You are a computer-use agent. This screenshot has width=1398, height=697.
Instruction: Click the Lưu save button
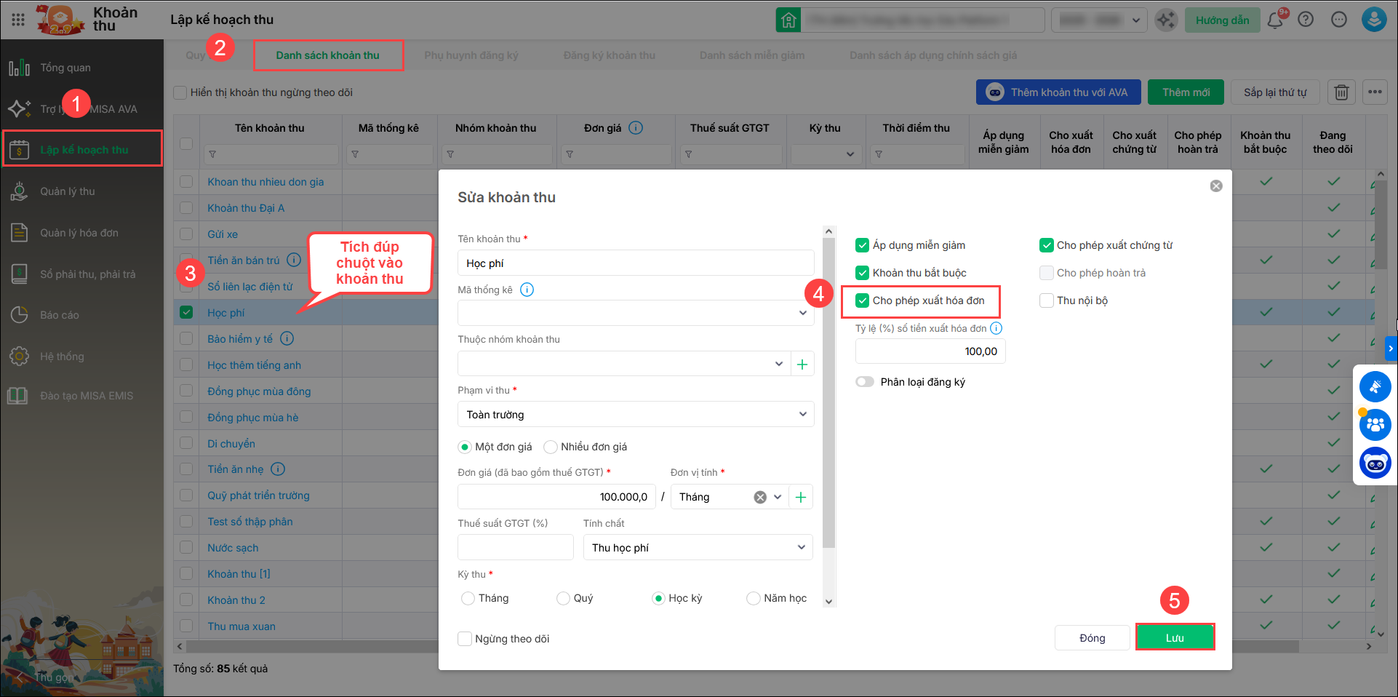(1174, 637)
